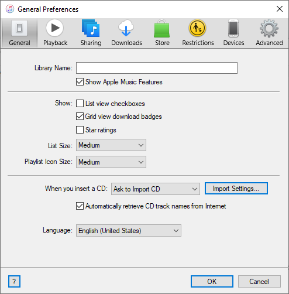Select the Restrictions parental icon
The height and width of the screenshot is (294, 289).
click(x=197, y=28)
